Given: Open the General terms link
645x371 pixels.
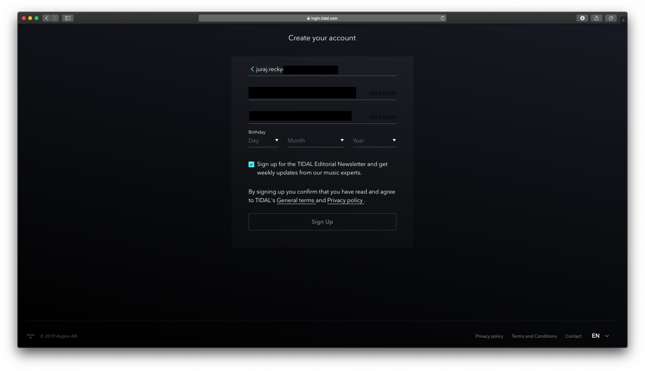Looking at the screenshot, I should [x=296, y=200].
